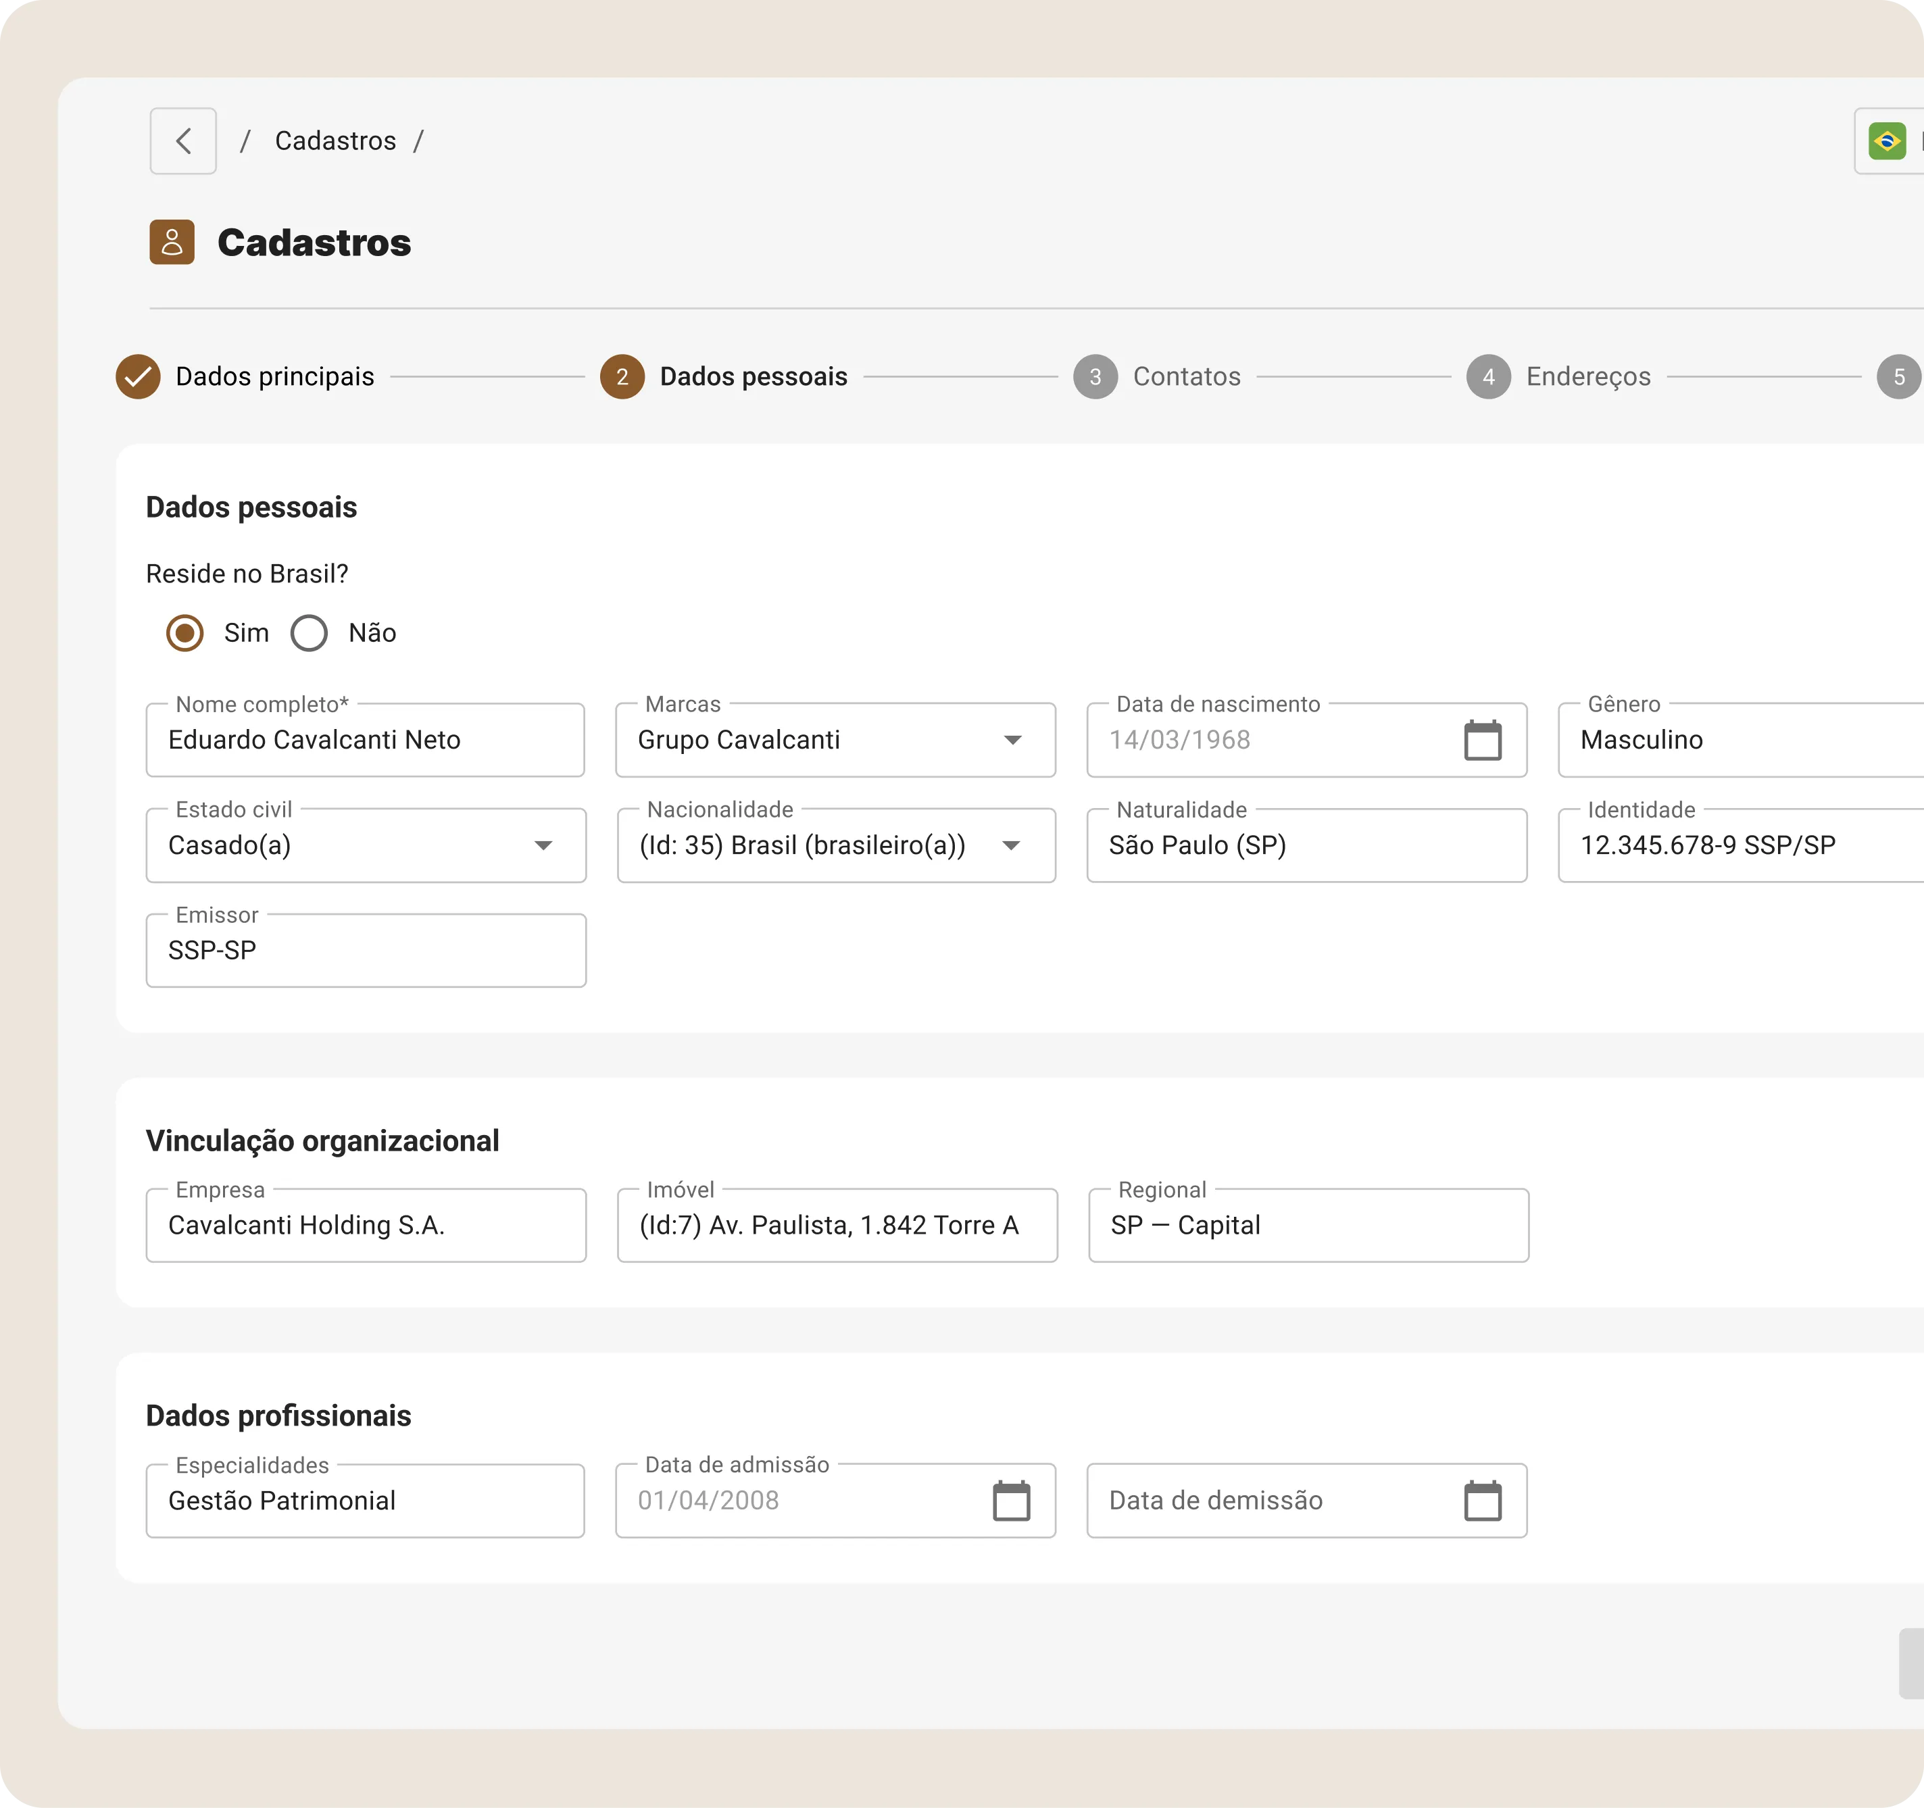
Task: Go to the Contatos step
Action: point(1185,376)
